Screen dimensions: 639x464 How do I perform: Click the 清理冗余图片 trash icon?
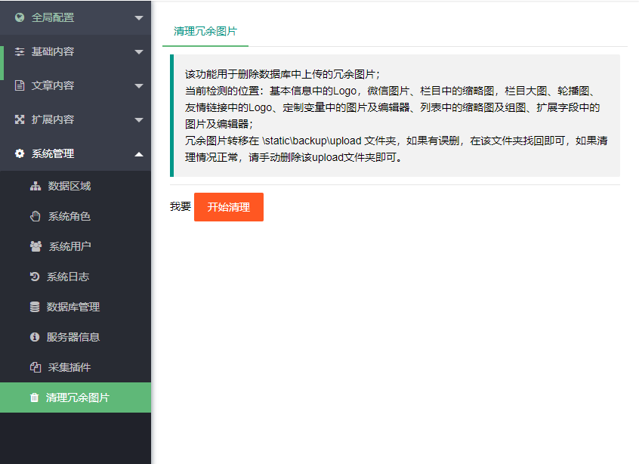35,398
